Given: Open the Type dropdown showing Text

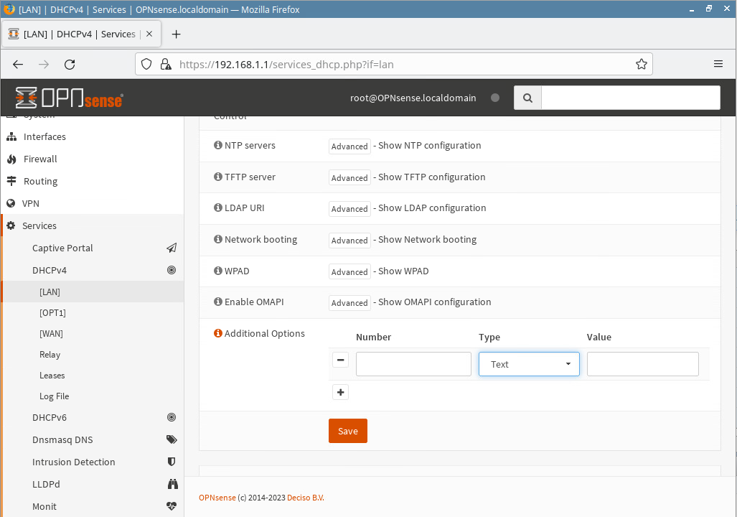Looking at the screenshot, I should click(529, 364).
